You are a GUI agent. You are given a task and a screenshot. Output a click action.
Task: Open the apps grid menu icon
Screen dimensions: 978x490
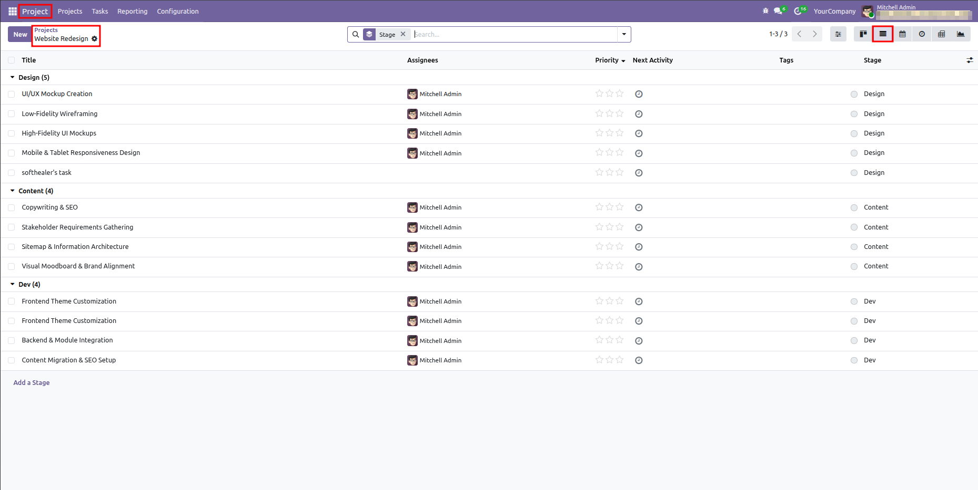pos(13,11)
